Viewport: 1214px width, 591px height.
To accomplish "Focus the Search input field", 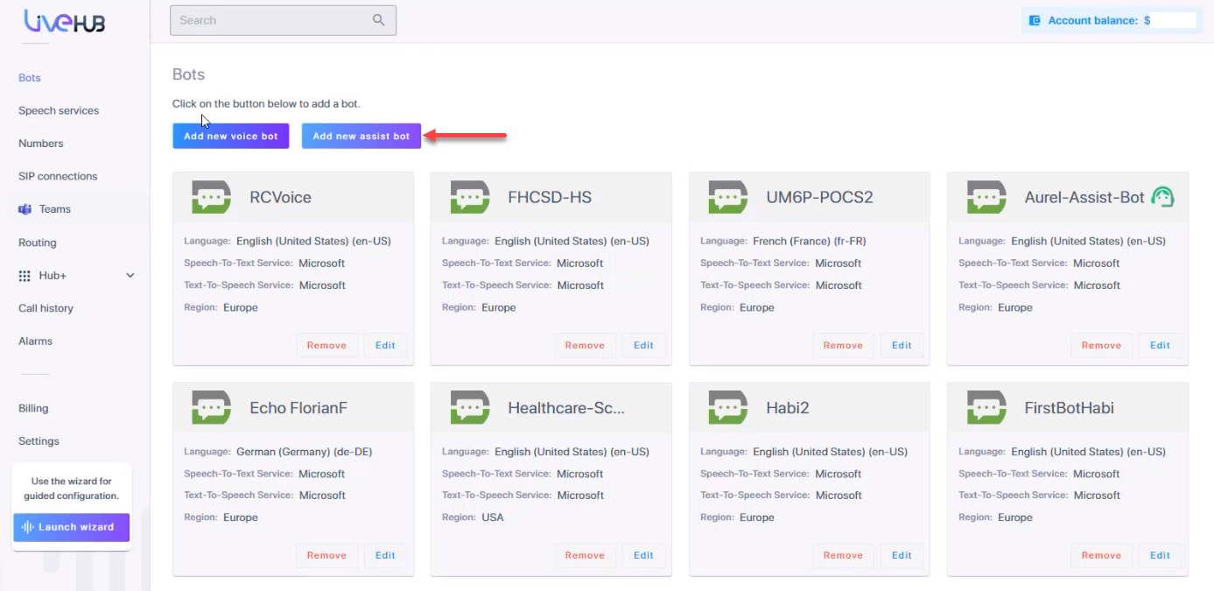I will [x=271, y=20].
